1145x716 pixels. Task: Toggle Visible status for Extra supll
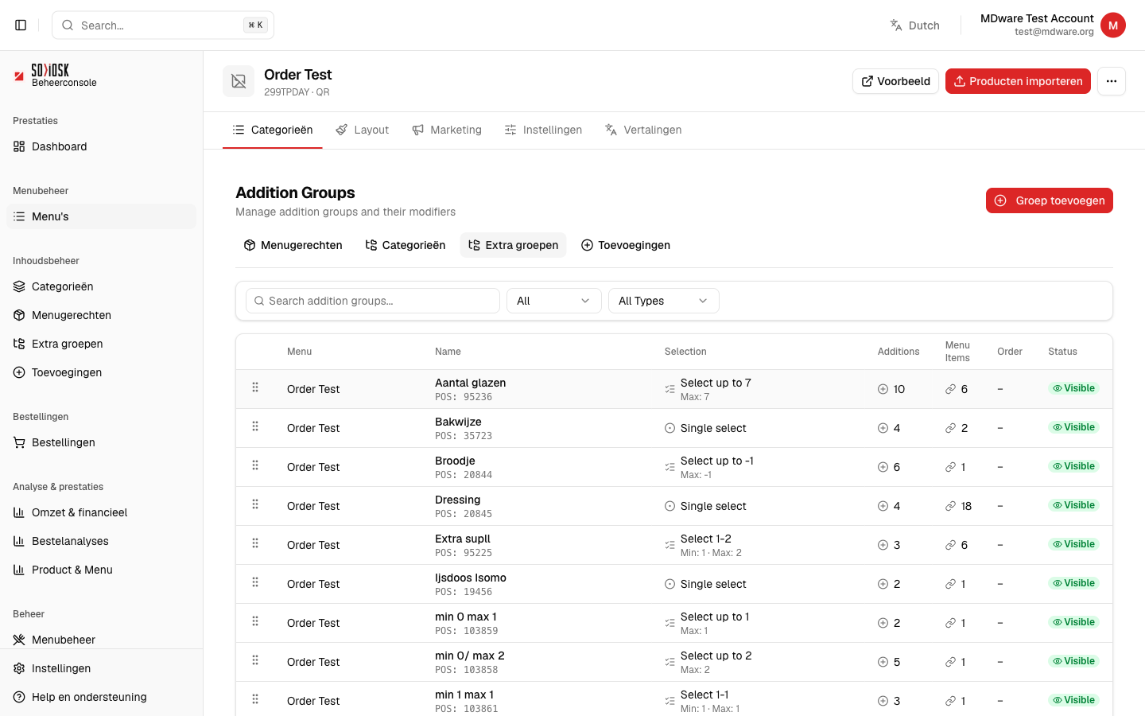point(1073,544)
